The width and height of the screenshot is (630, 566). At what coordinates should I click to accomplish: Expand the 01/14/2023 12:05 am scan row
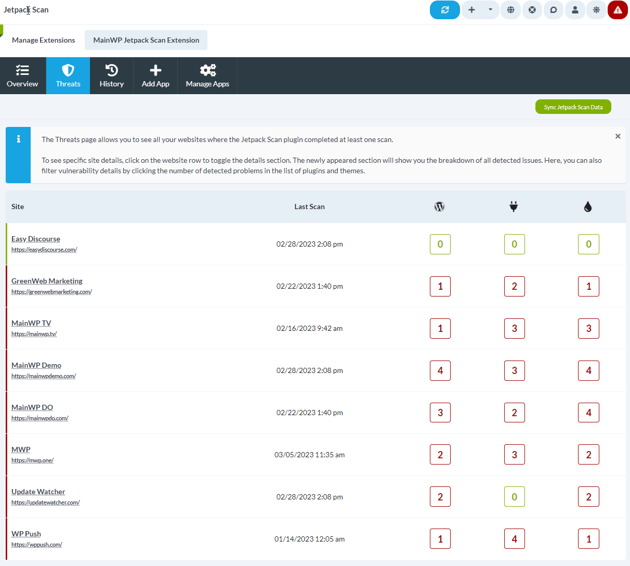pos(316,539)
